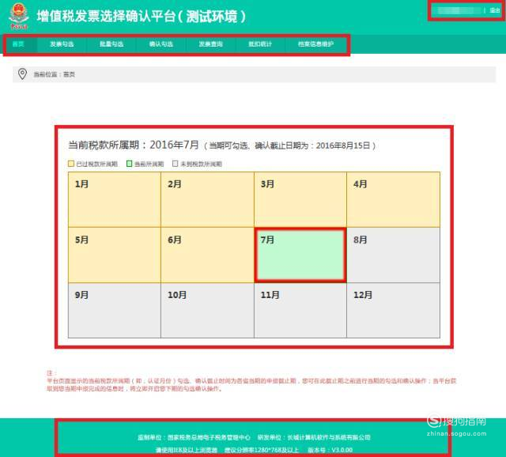Go to the 确认勾选 tab
The height and width of the screenshot is (457, 506).
point(161,44)
